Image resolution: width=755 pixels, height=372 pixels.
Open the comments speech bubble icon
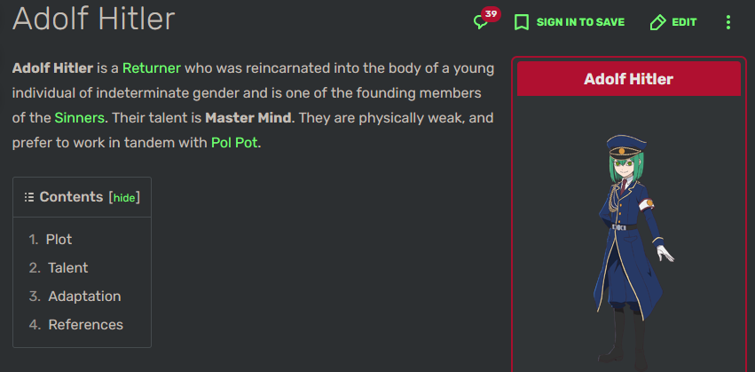pyautogui.click(x=481, y=23)
